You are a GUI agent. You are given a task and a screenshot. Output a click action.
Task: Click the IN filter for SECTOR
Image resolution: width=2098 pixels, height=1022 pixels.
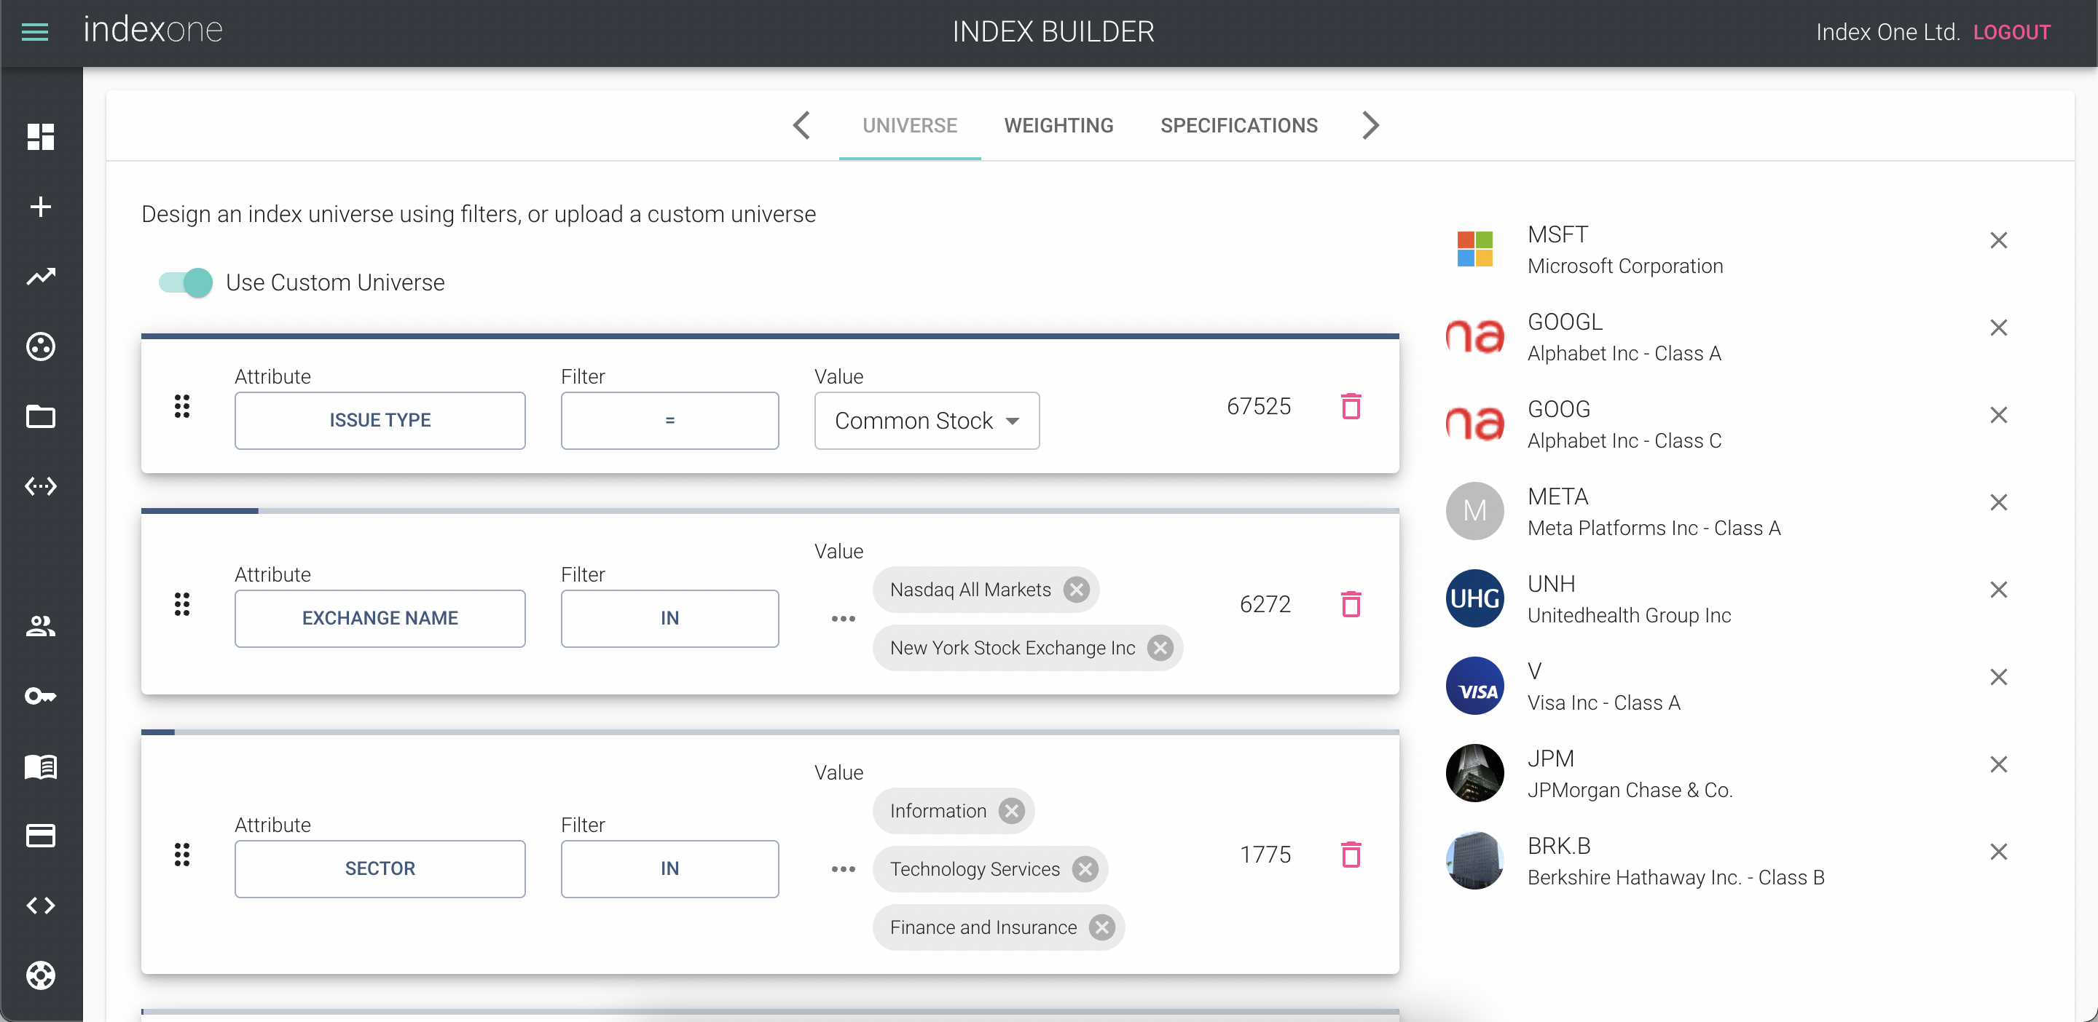pyautogui.click(x=670, y=868)
